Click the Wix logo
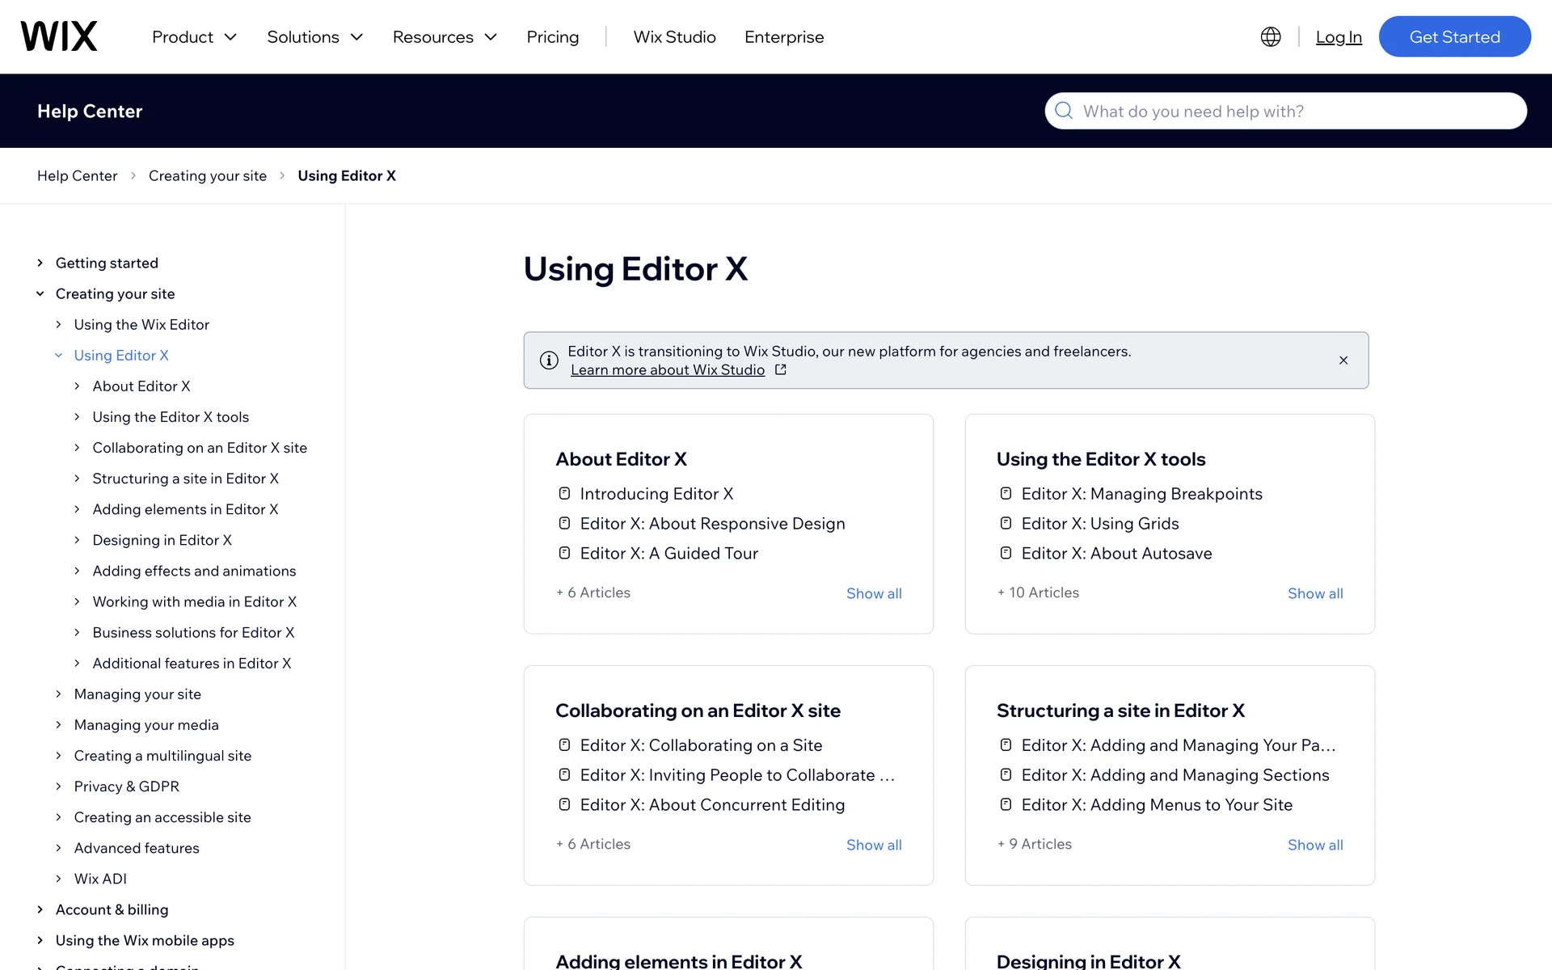 (59, 36)
